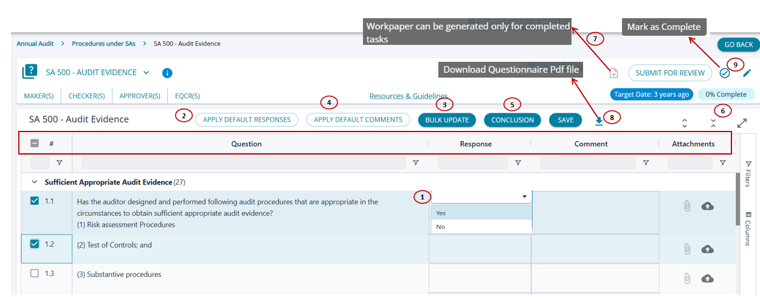
Task: Download the Questionnaire PDF file
Action: (599, 121)
